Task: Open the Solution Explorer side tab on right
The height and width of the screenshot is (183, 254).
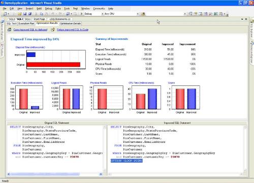Action: point(252,52)
